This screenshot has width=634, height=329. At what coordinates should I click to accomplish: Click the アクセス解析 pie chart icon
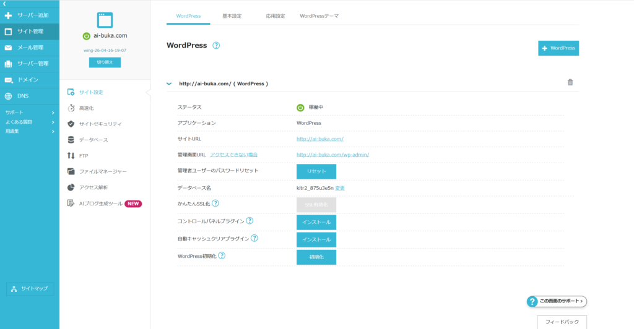pyautogui.click(x=71, y=187)
